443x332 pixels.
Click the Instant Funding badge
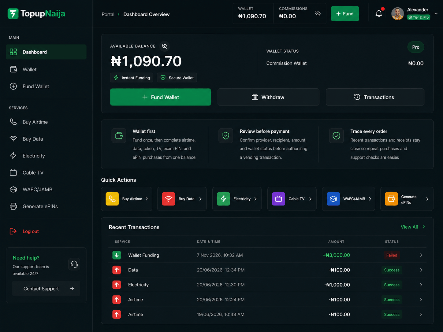(132, 78)
